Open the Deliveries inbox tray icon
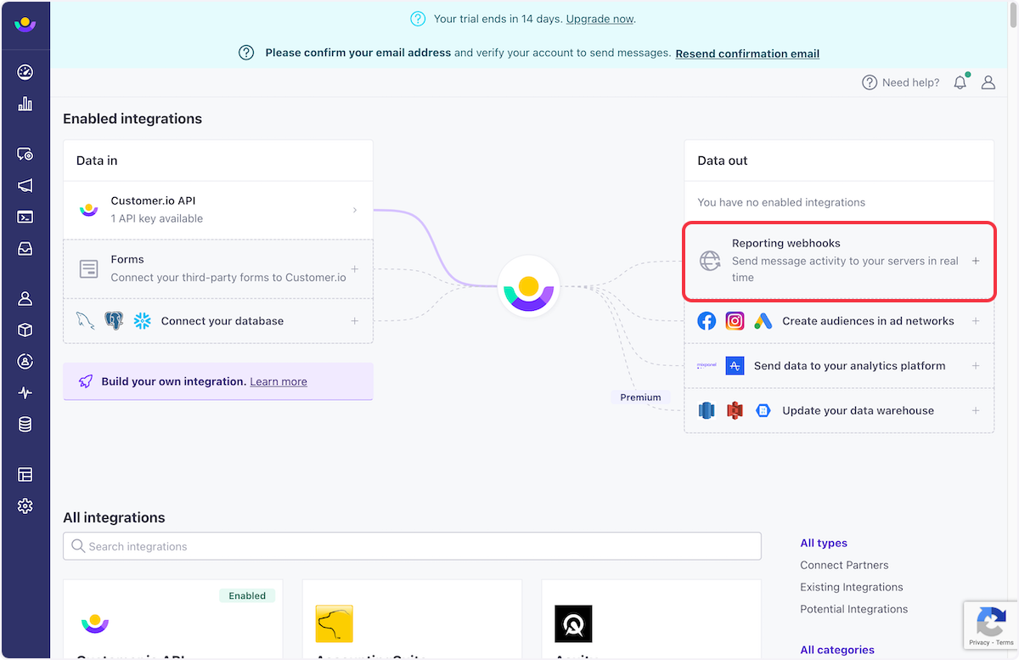Screen dimensions: 1019x660 click(25, 249)
